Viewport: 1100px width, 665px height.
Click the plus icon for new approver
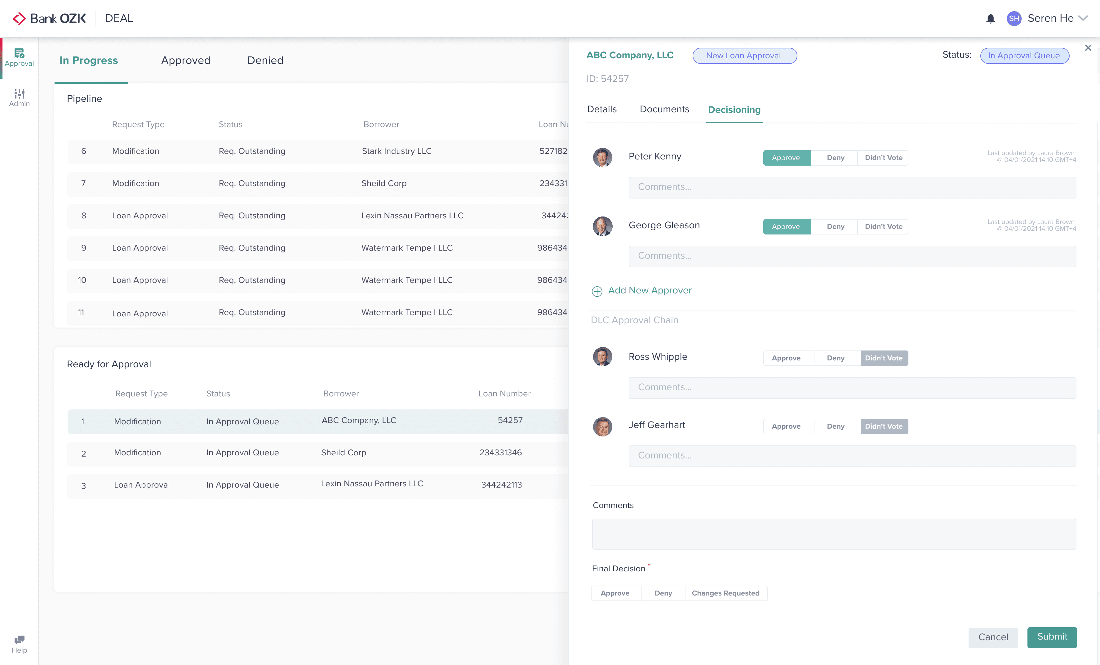click(x=597, y=291)
